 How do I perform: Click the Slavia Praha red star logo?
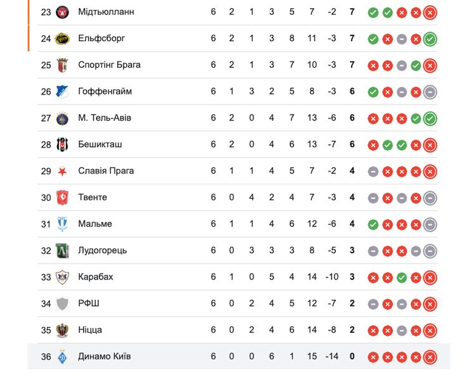click(x=62, y=171)
